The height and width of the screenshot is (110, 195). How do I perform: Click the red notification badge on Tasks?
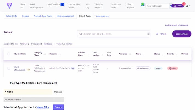184,4
